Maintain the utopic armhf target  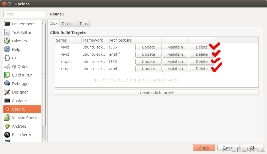pos(175,69)
